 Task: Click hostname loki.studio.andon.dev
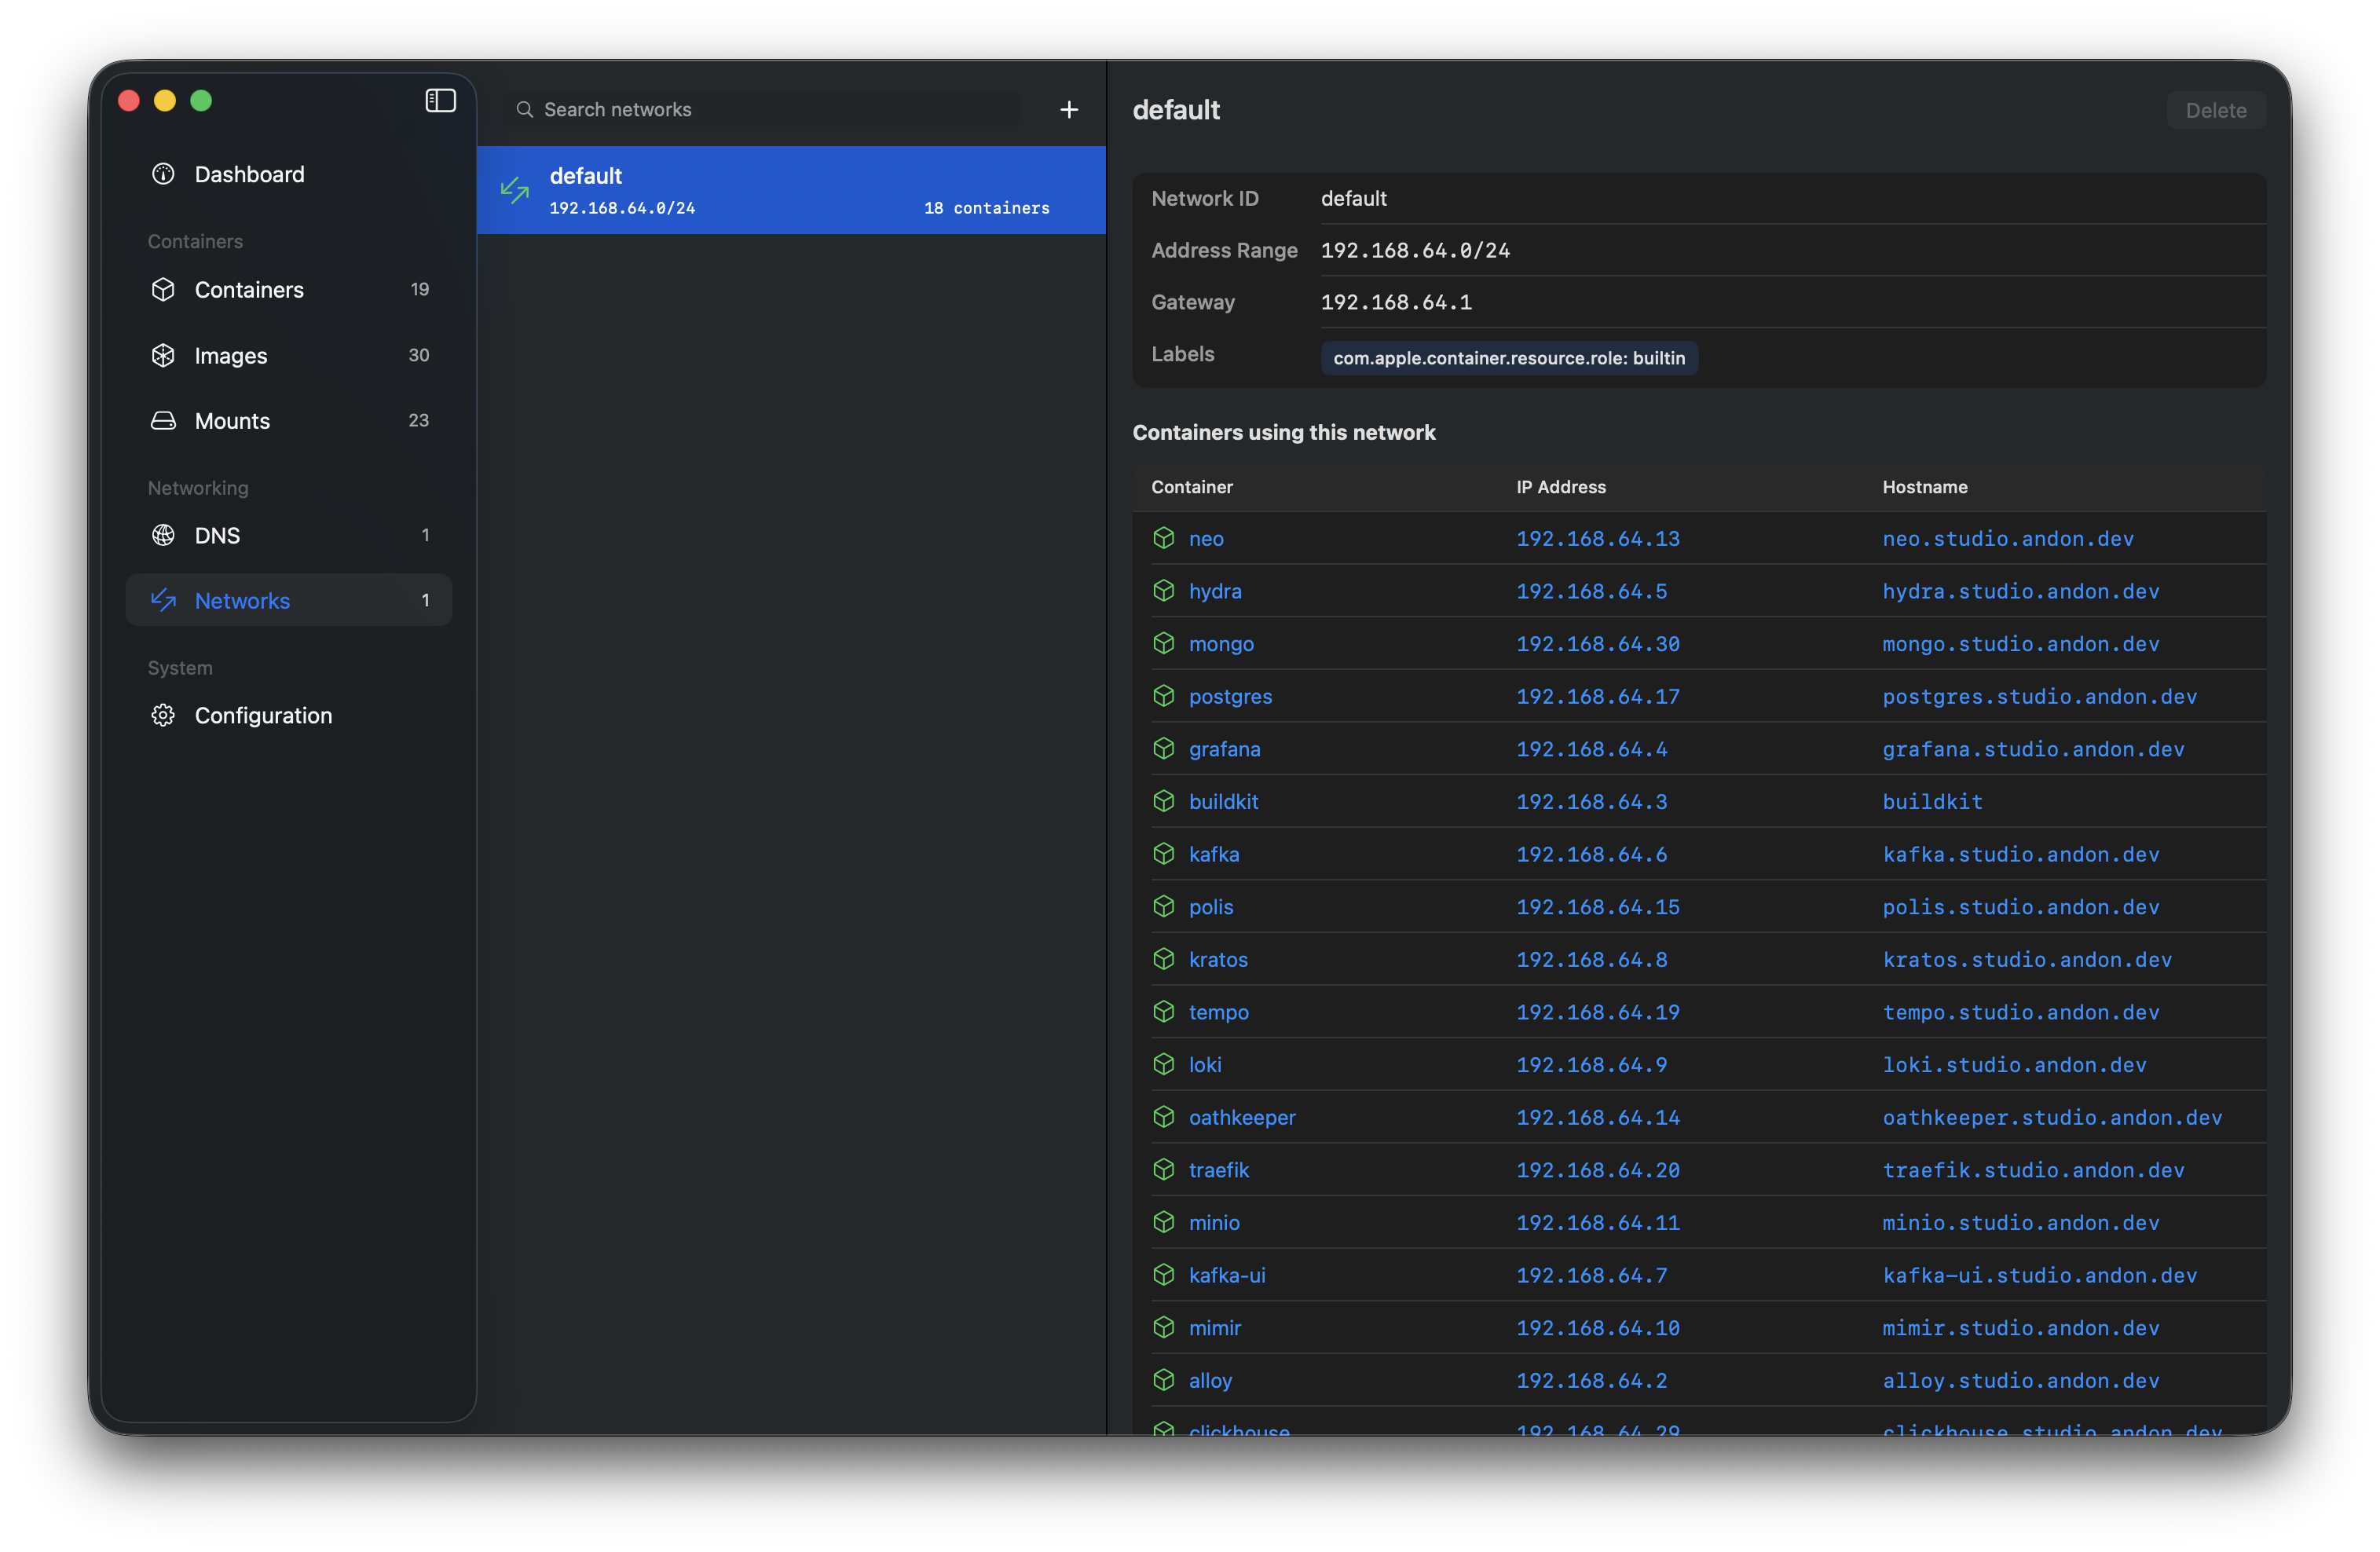point(2014,1065)
